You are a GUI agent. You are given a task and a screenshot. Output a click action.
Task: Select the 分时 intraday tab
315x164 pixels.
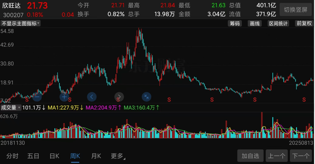click(13, 156)
